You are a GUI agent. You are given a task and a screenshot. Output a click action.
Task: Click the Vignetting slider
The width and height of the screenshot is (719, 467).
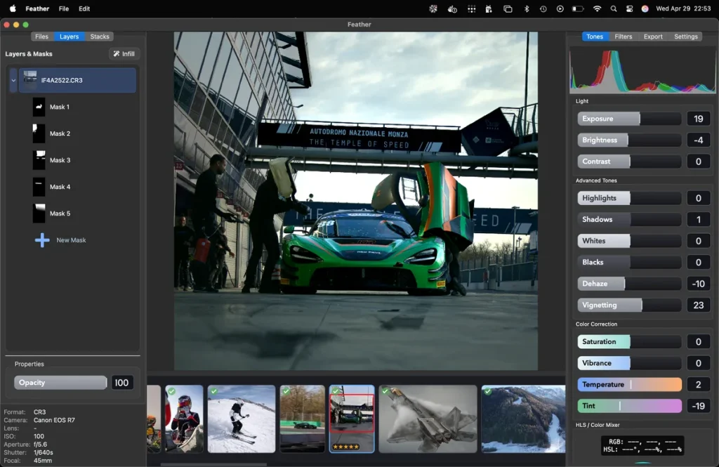(x=629, y=305)
